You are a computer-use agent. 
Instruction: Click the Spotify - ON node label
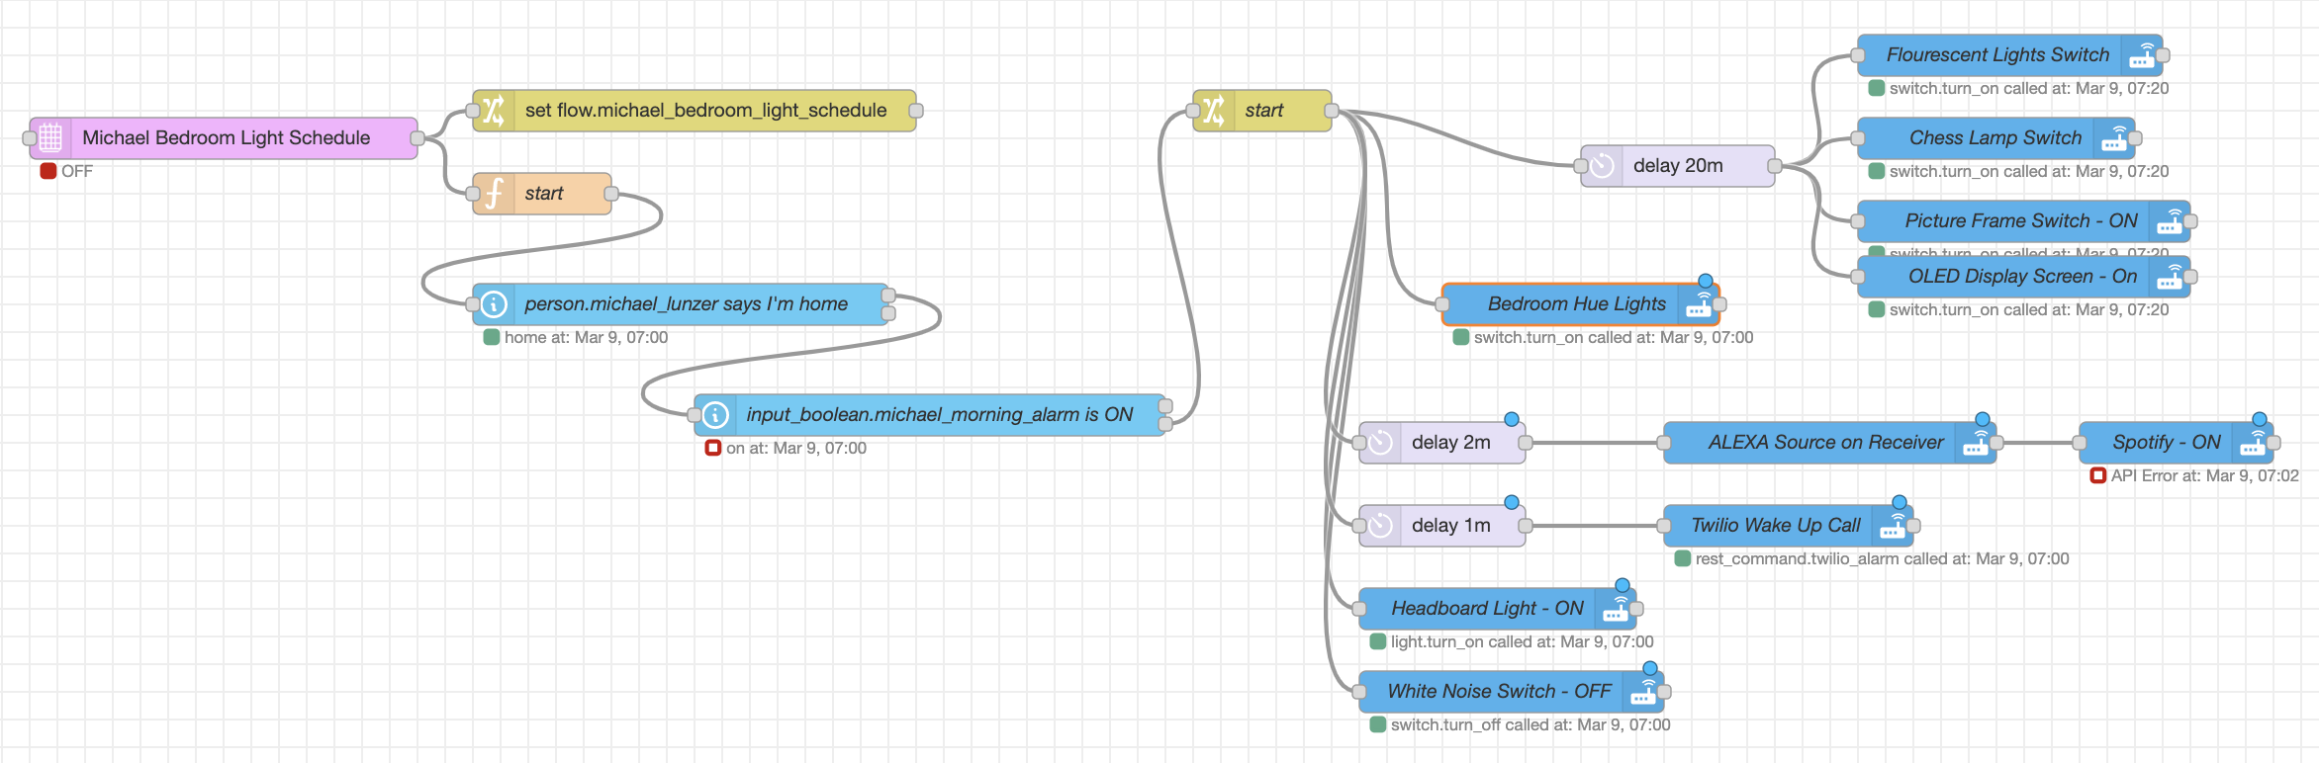(2167, 443)
